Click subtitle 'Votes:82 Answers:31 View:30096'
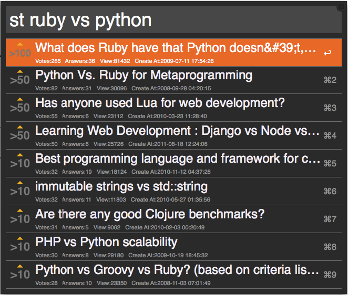 pyautogui.click(x=81, y=88)
